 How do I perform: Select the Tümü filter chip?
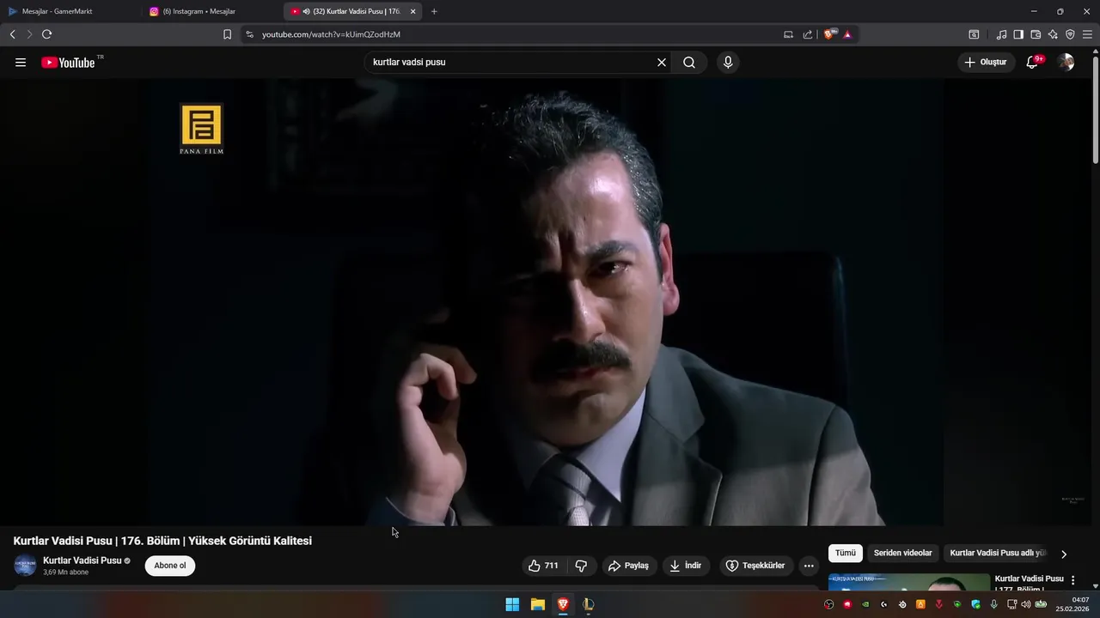pyautogui.click(x=846, y=554)
